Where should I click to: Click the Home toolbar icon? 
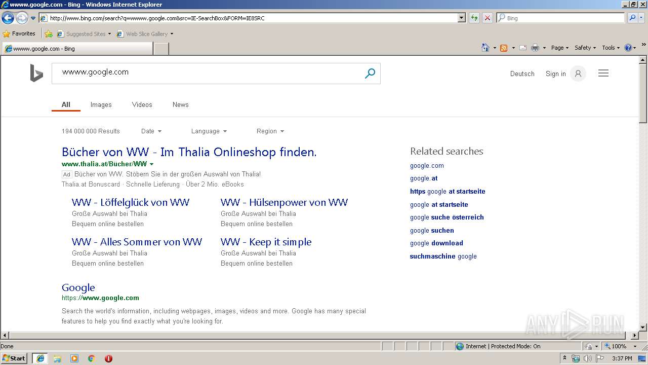(485, 48)
